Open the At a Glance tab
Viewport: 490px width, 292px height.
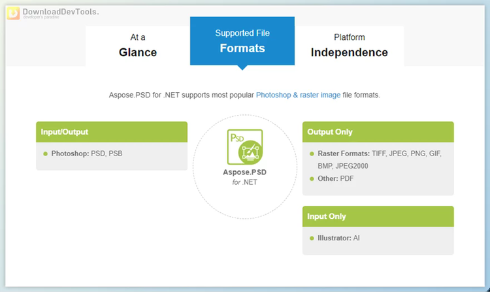[137, 46]
